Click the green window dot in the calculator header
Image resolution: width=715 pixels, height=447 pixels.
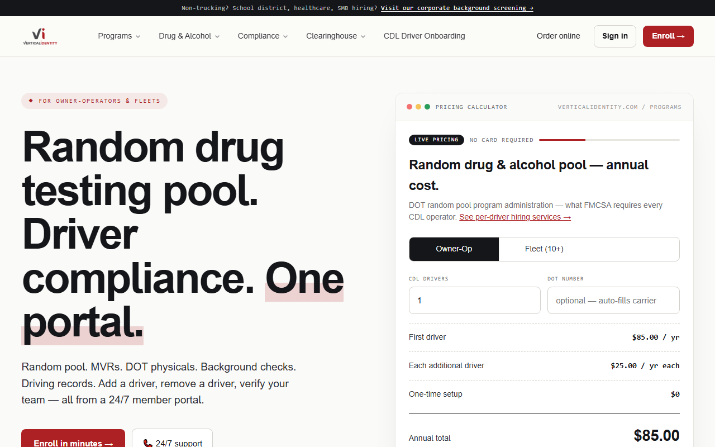[x=427, y=107]
